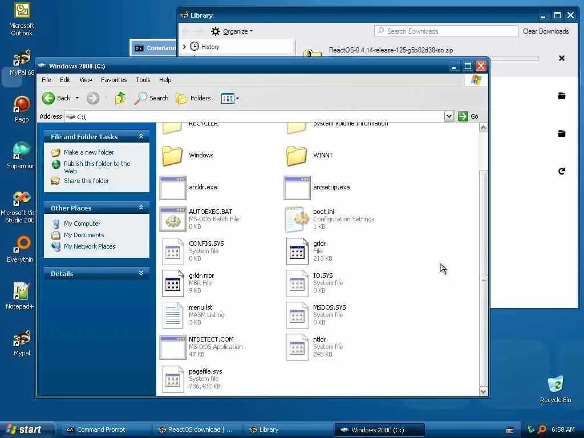Open the Tools menu

[x=143, y=80]
